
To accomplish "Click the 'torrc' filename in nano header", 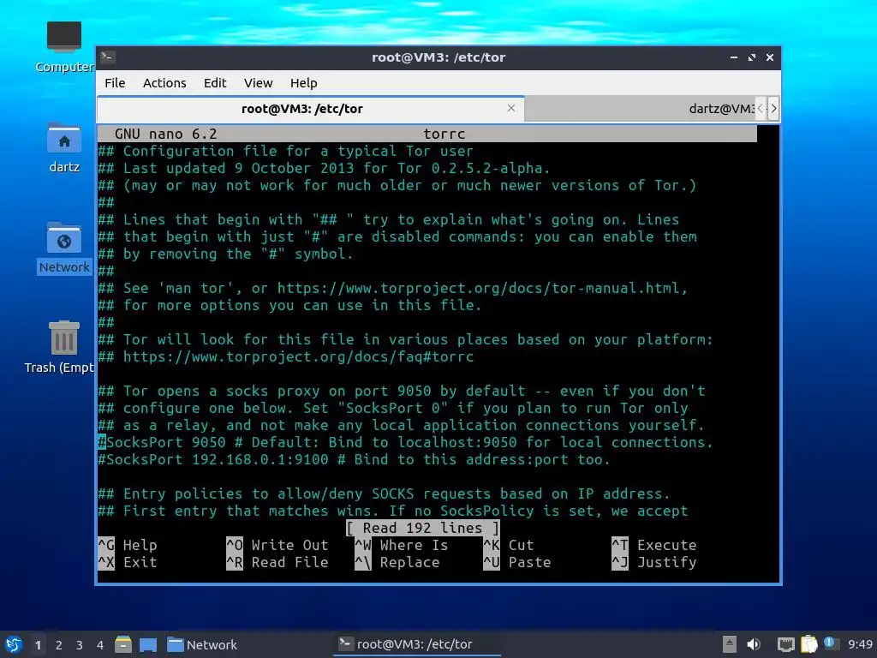I will click(x=444, y=134).
